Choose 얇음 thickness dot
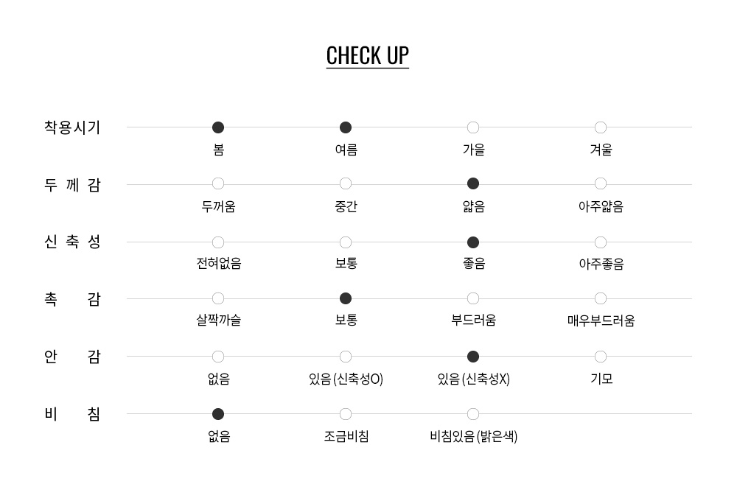This screenshot has height=487, width=737. 473,183
